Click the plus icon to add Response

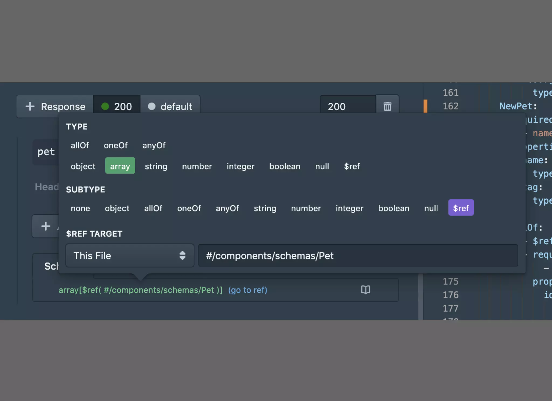coord(30,106)
